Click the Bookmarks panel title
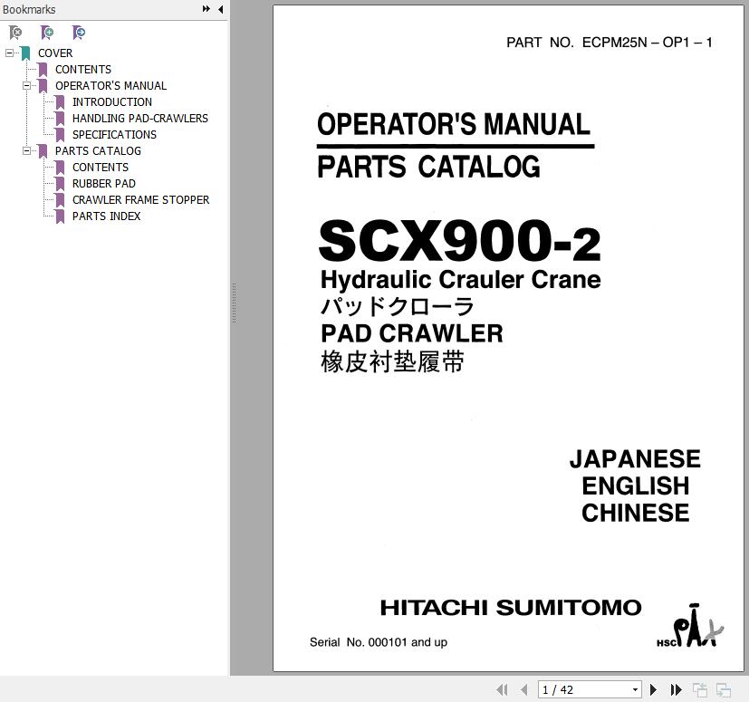Viewport: 749px width, 702px height. 29,9
